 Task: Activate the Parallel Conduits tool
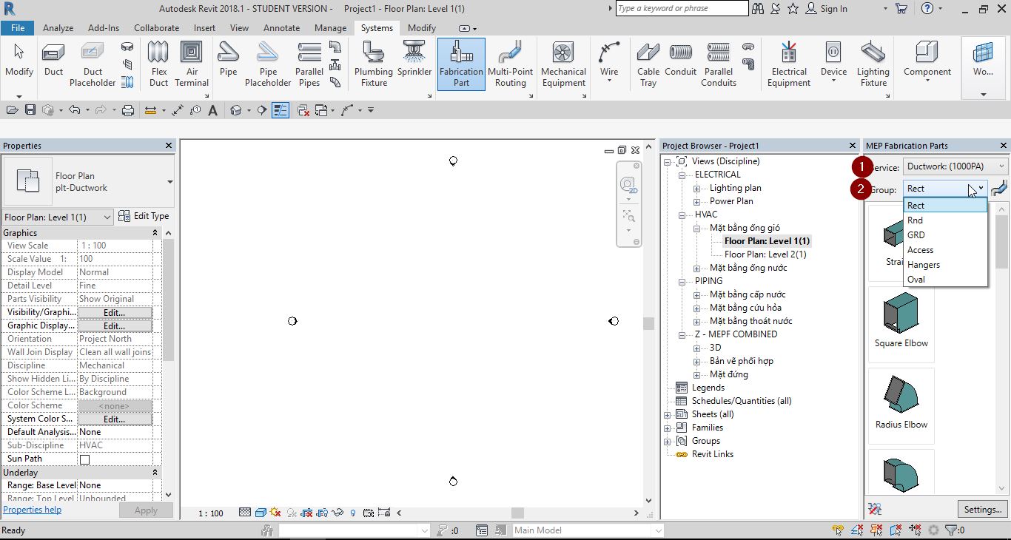(x=717, y=64)
